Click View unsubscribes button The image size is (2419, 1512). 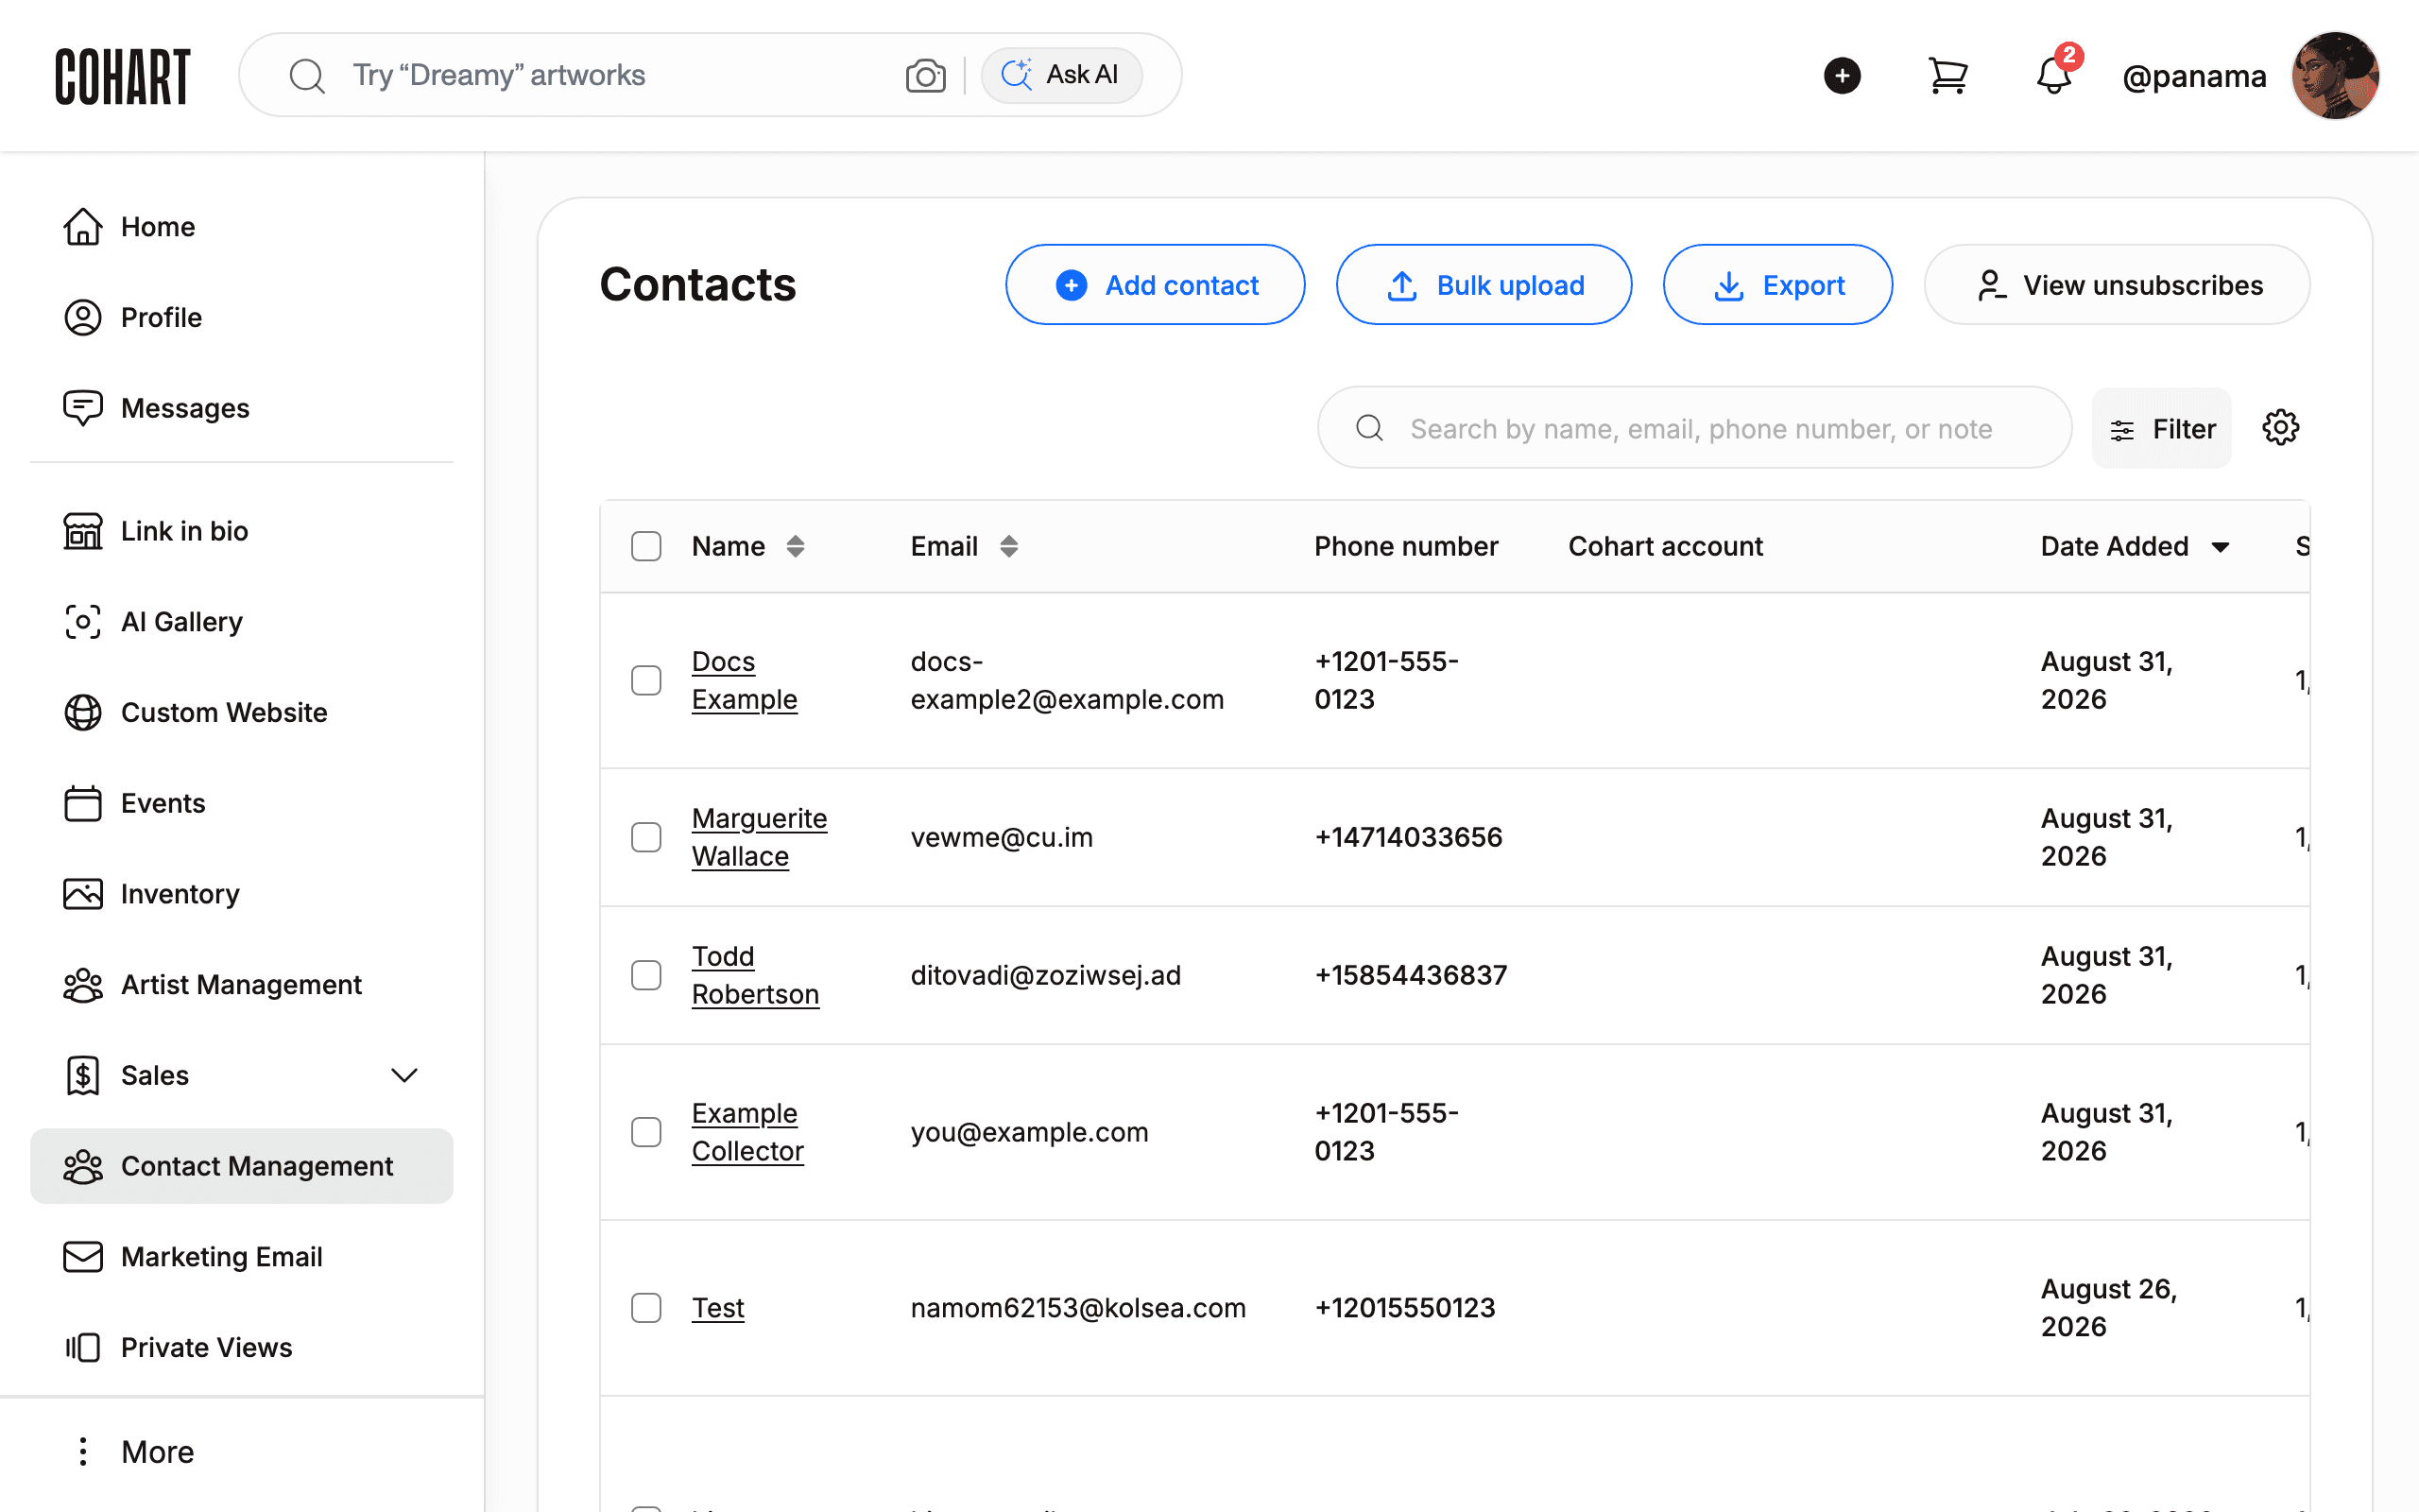point(2116,285)
